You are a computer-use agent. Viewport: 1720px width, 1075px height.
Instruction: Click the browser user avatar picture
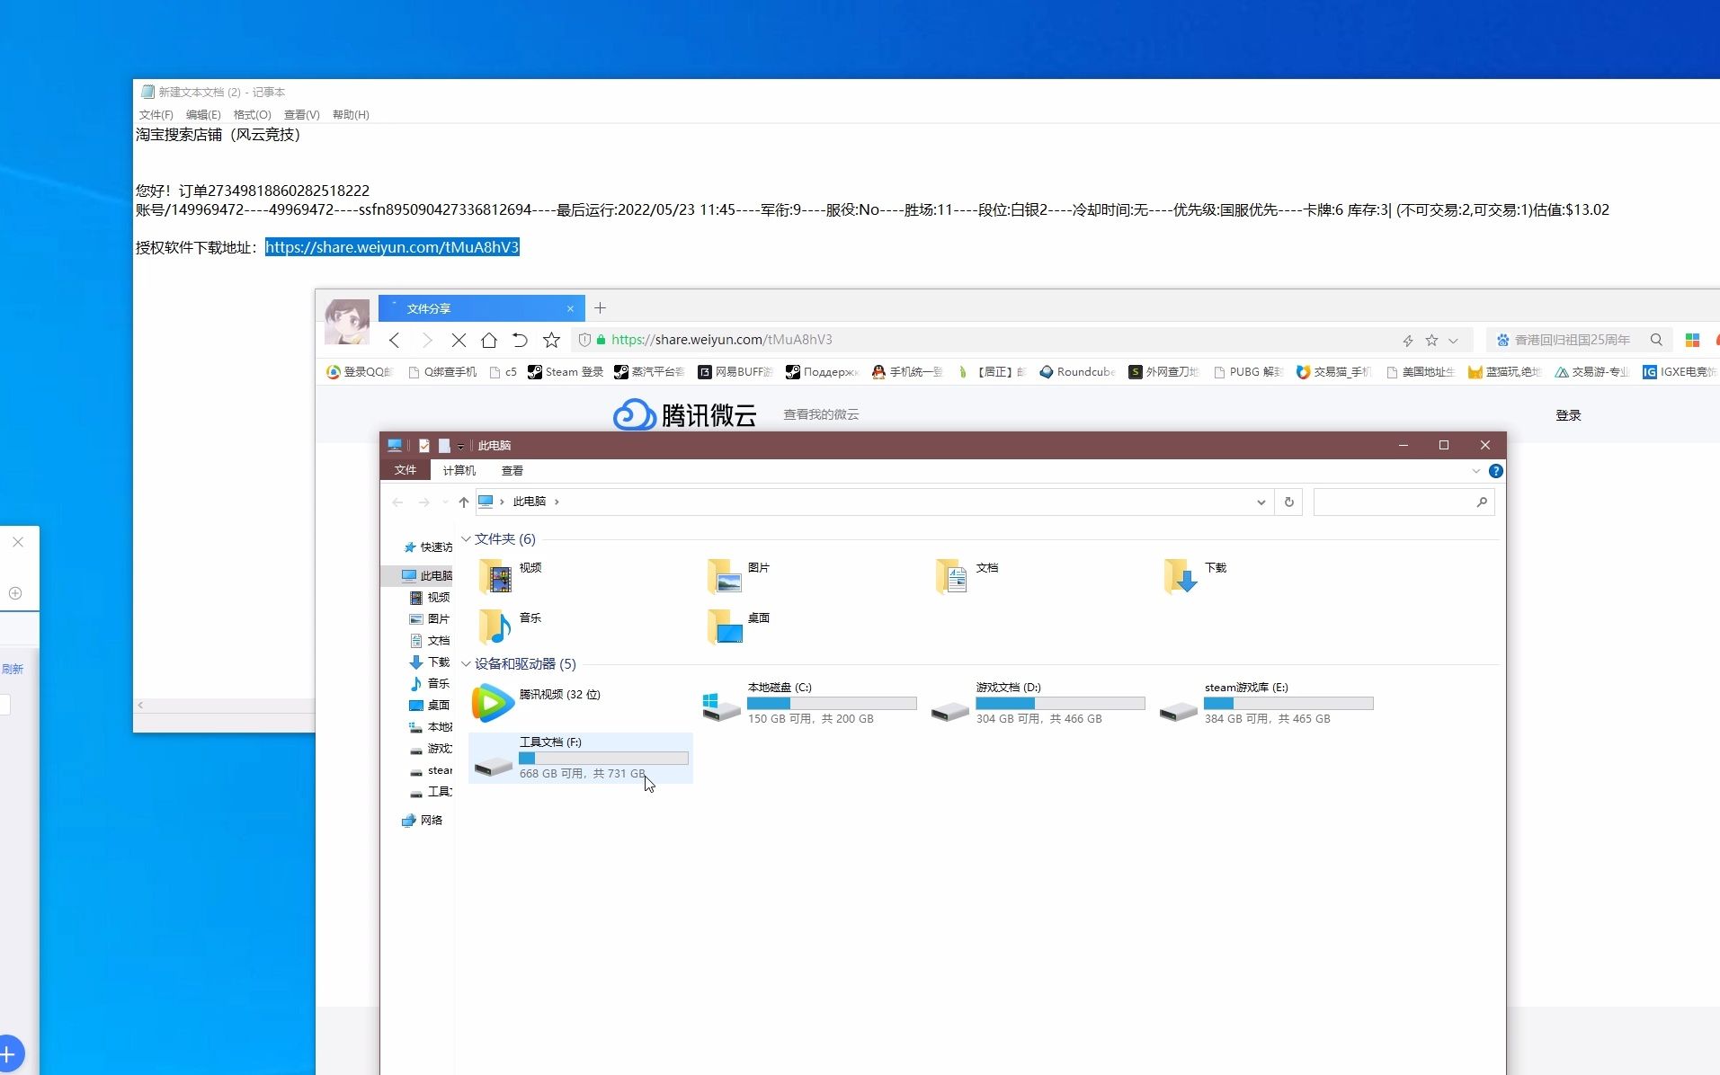(347, 322)
